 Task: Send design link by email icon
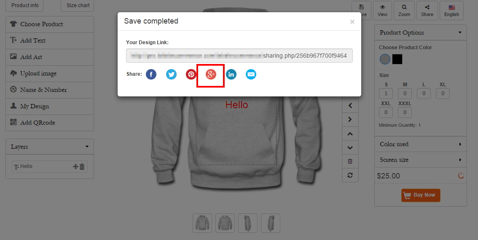251,74
